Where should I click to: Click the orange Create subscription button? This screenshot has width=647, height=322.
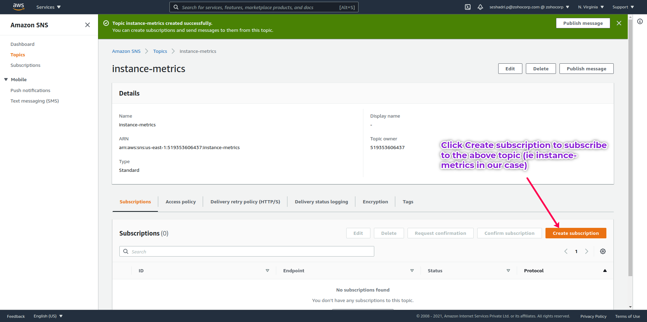576,233
